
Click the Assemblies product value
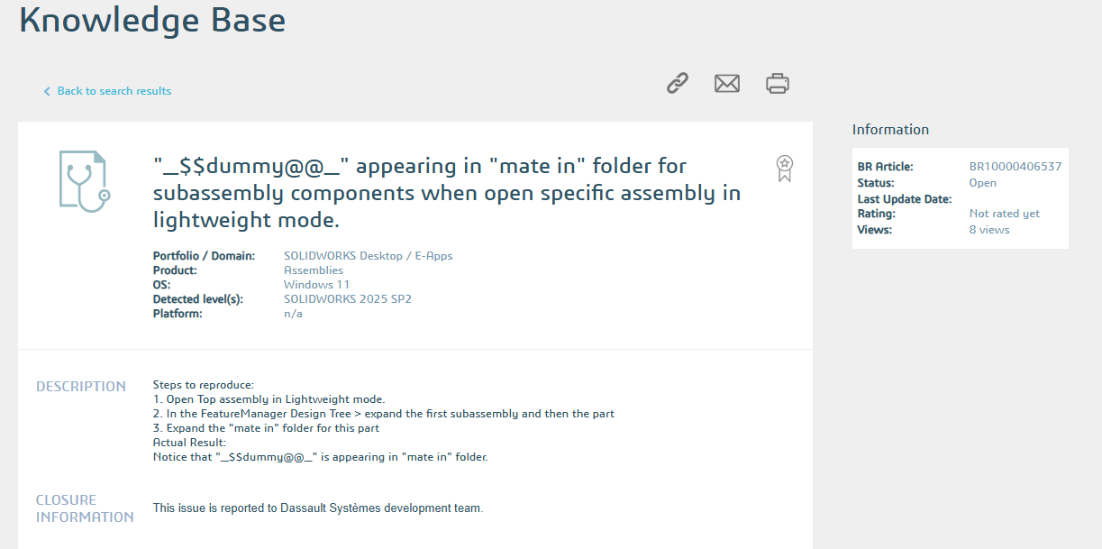[x=313, y=270]
